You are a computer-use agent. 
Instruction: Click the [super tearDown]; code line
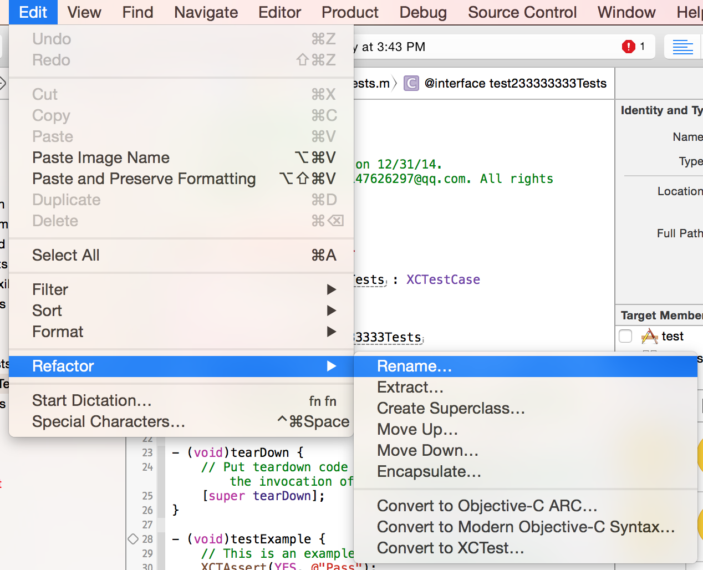click(x=264, y=496)
